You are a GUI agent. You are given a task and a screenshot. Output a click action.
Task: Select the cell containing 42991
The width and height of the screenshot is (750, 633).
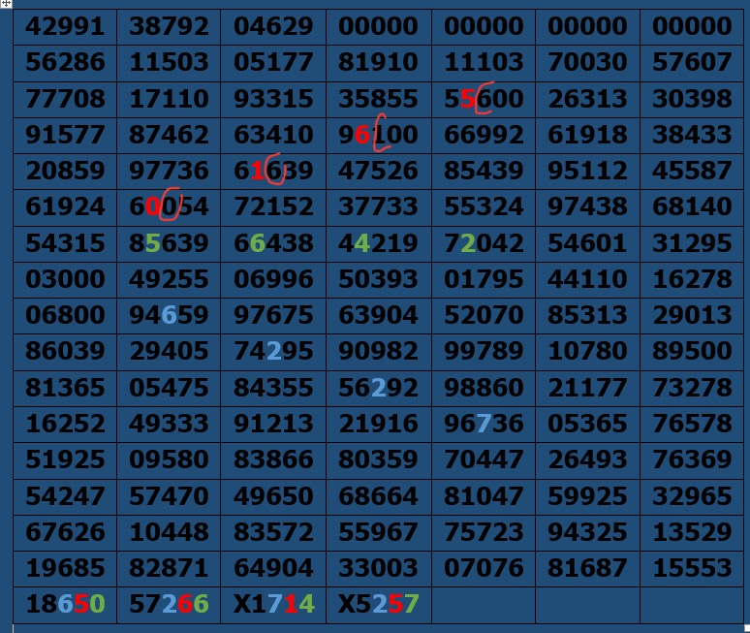[65, 26]
